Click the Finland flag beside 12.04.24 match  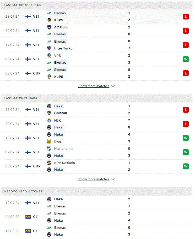tap(28, 203)
